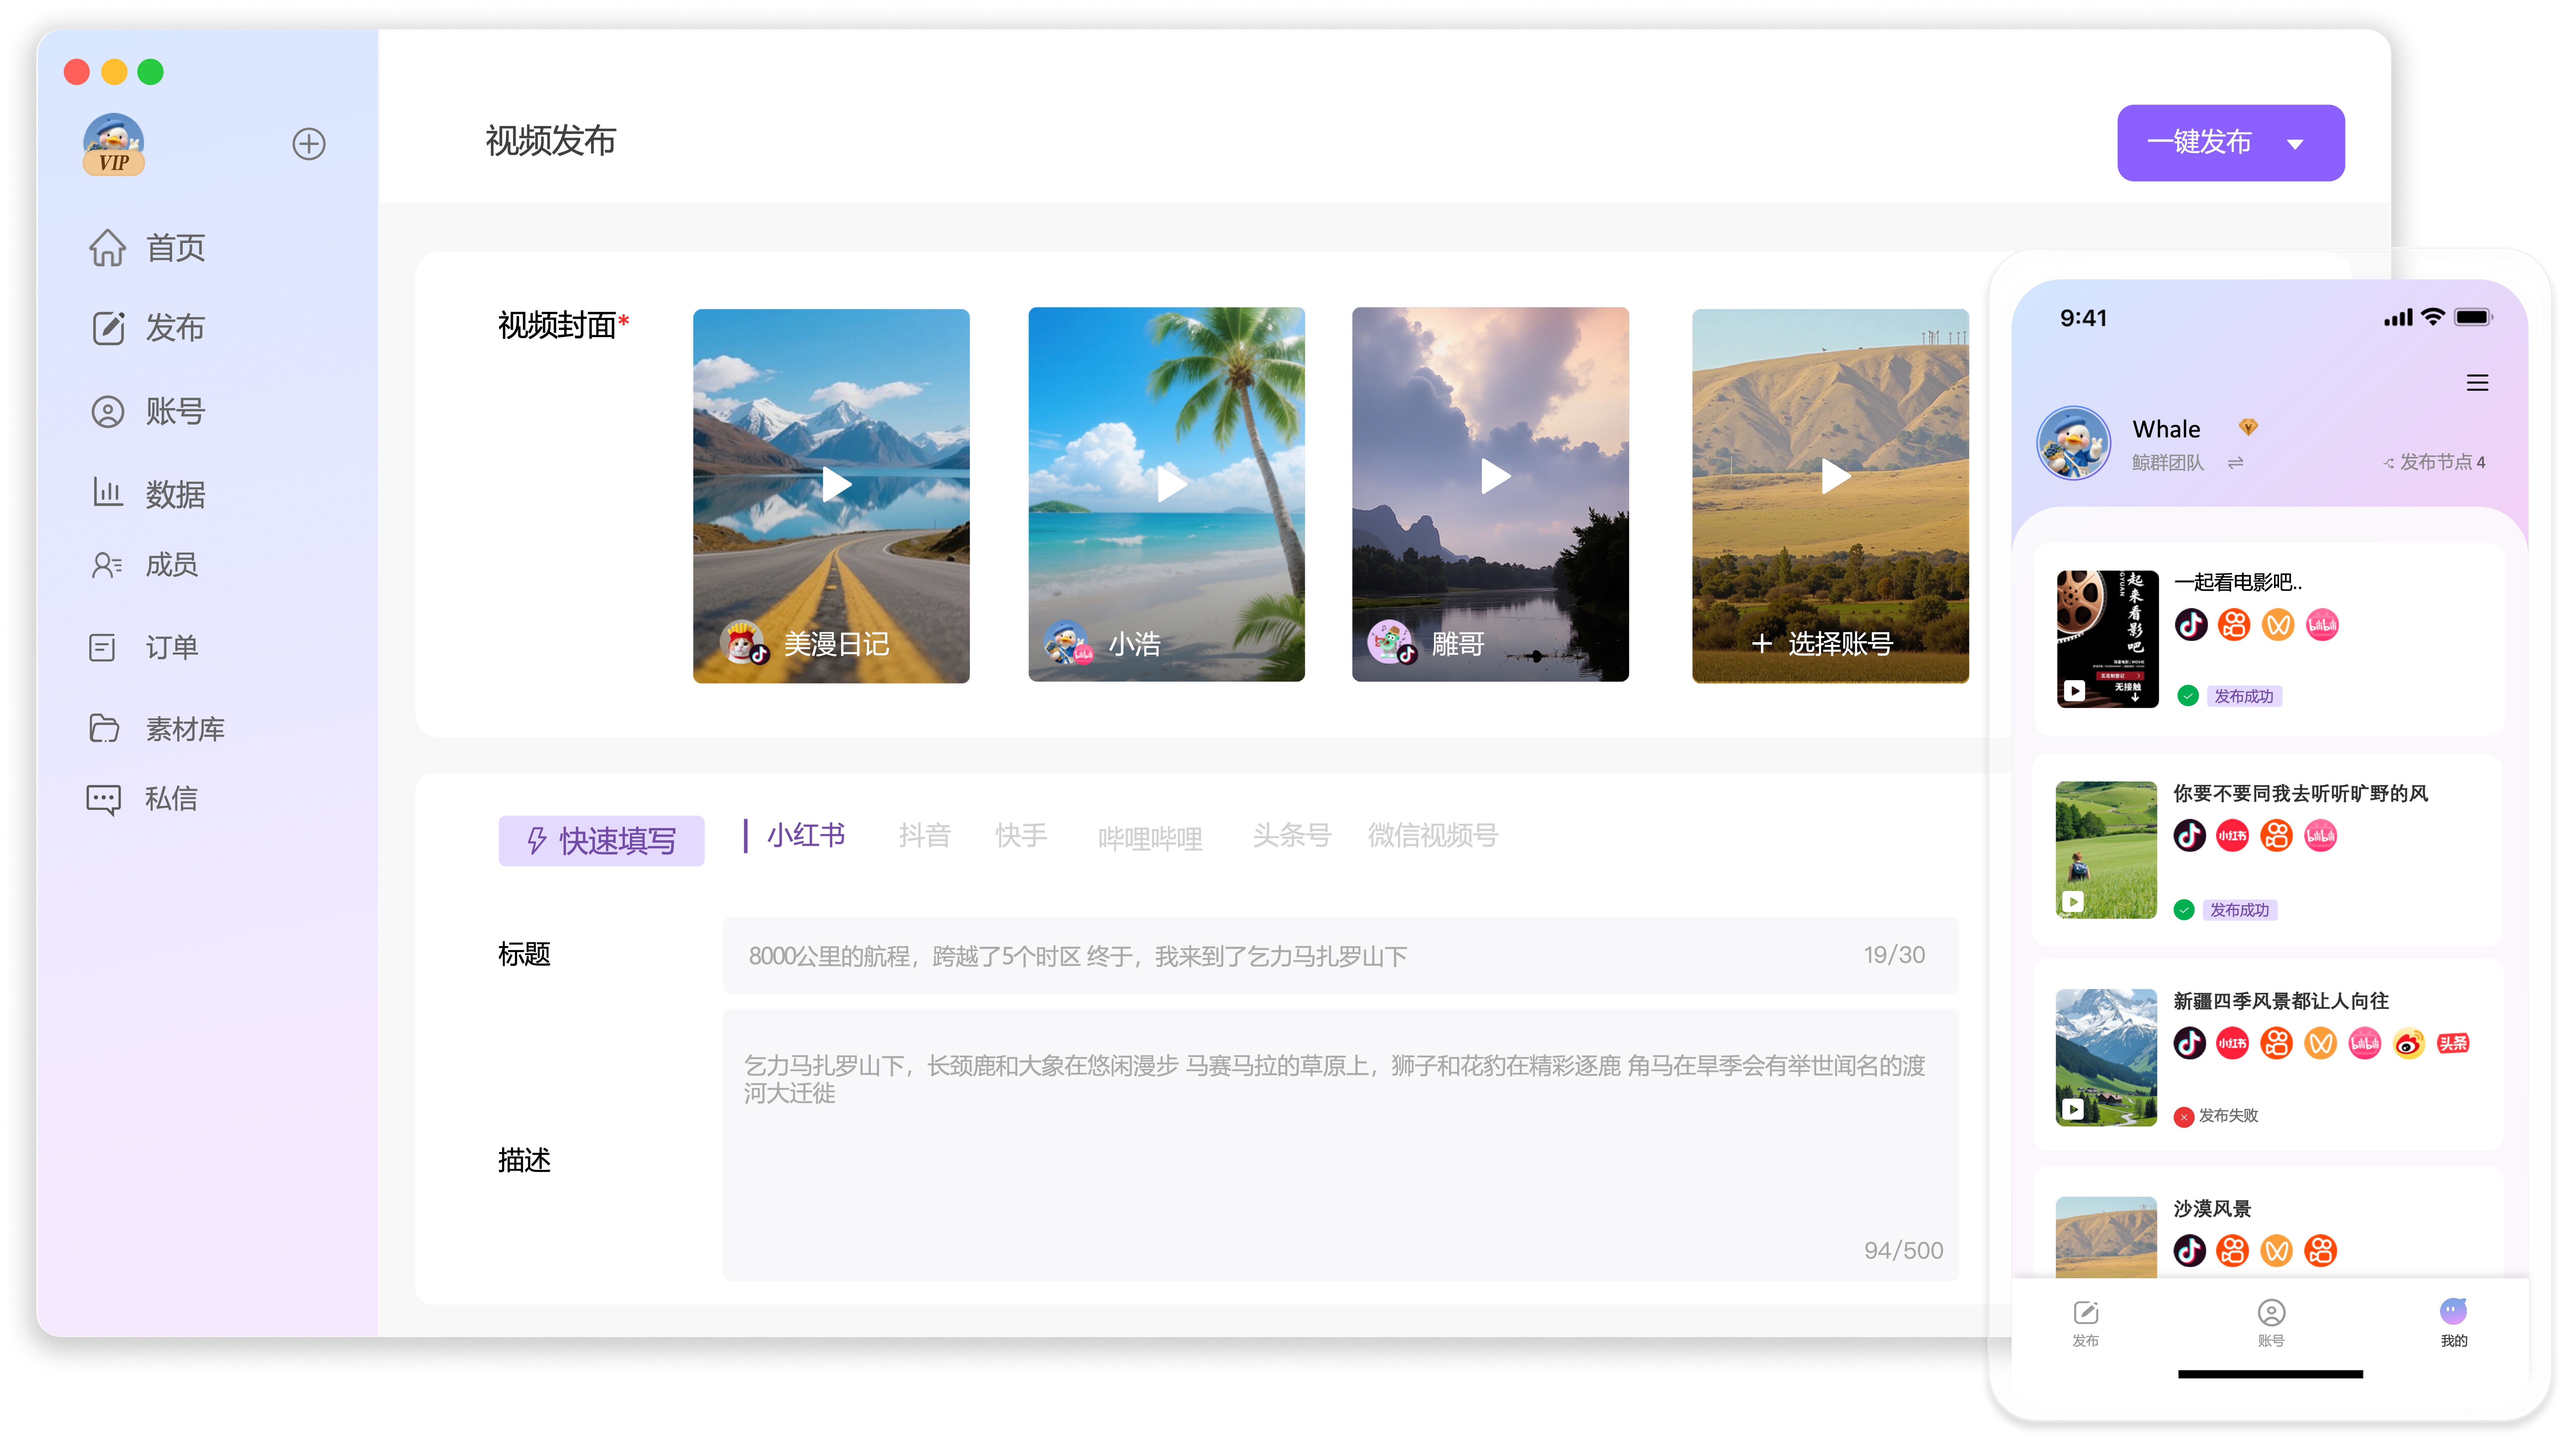The width and height of the screenshot is (2576, 1437).
Task: Click 小红书 icon in 旷野的风 card
Action: pyautogui.click(x=2232, y=836)
